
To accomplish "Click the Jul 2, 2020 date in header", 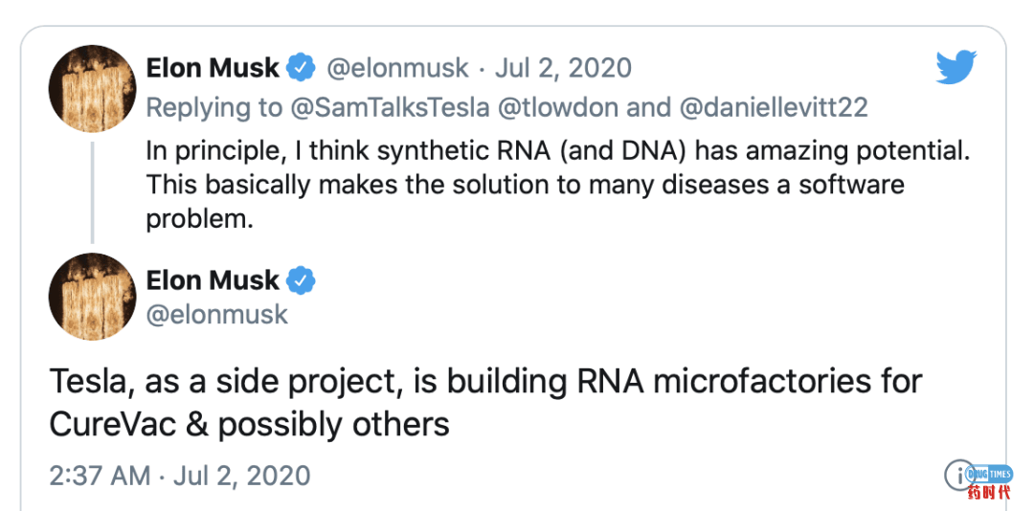I will point(563,68).
